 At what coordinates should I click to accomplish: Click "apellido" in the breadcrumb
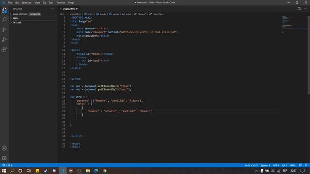pyautogui.click(x=158, y=14)
